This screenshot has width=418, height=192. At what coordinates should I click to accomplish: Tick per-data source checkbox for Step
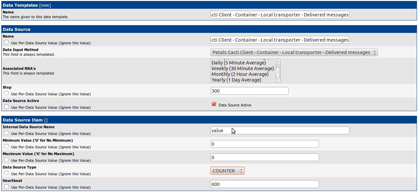point(6,94)
